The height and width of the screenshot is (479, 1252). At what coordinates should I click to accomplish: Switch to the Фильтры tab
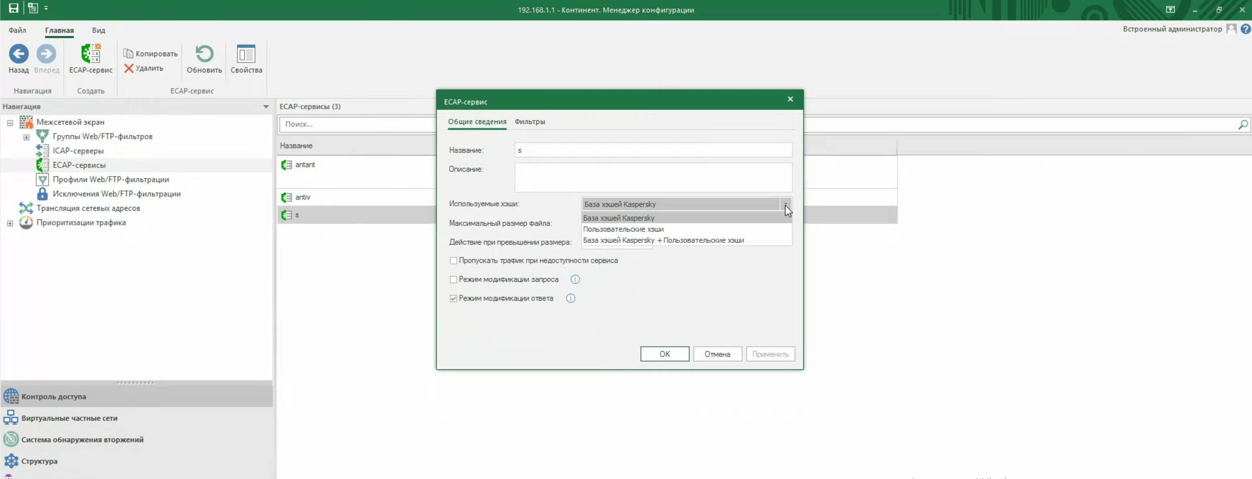click(529, 122)
